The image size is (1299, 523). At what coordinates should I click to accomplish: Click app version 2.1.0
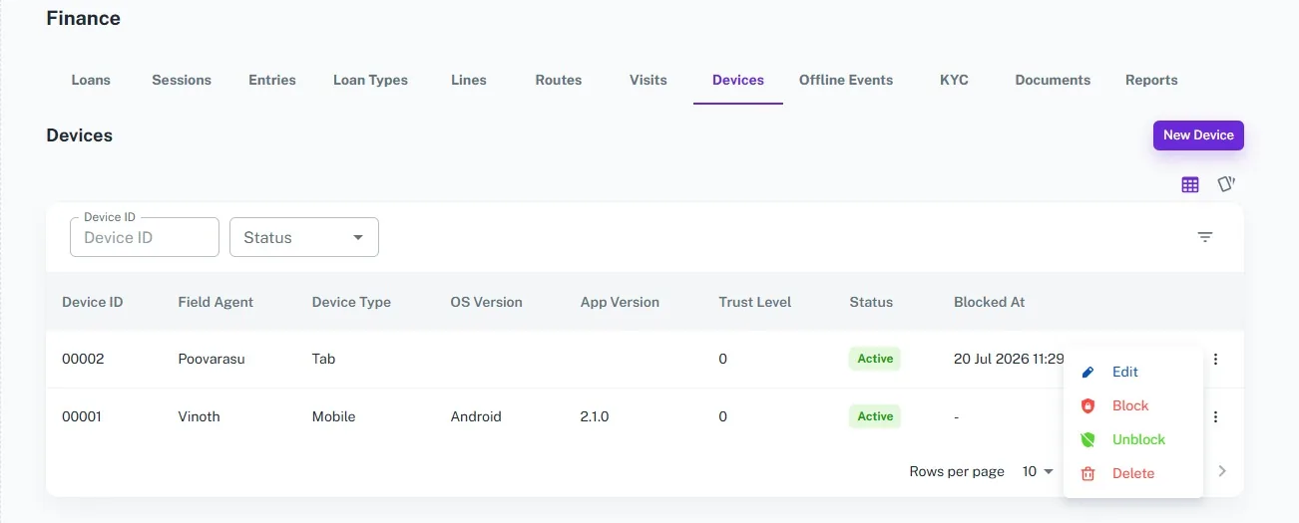point(595,417)
